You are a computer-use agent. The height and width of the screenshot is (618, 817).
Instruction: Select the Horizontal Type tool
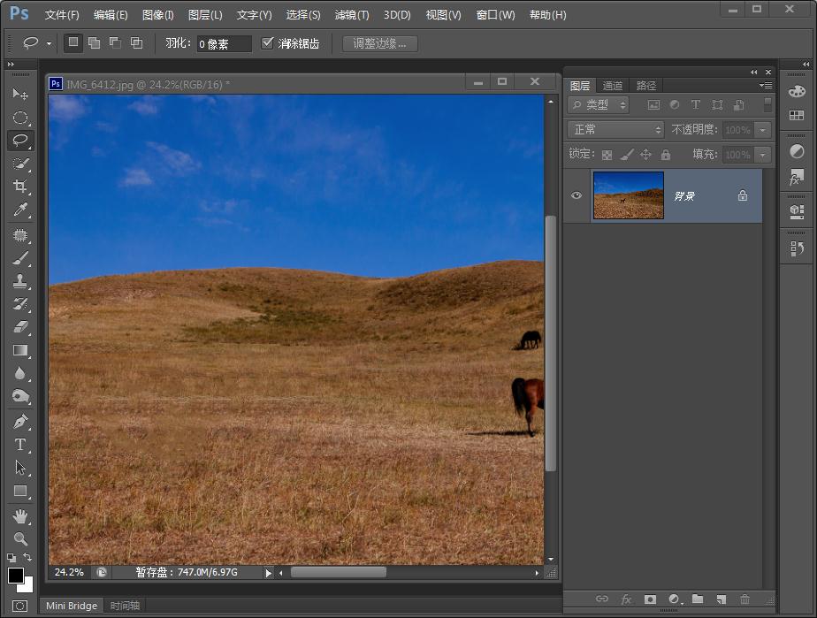(x=20, y=445)
